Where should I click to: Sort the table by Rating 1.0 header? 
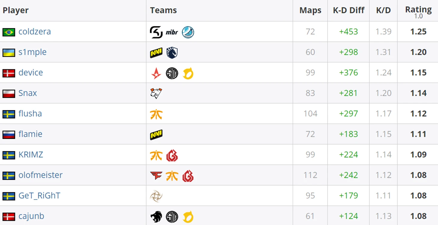coord(418,11)
